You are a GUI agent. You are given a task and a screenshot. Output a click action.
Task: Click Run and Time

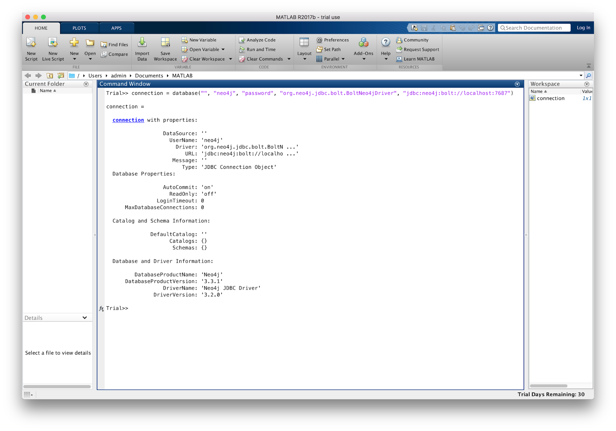point(258,49)
